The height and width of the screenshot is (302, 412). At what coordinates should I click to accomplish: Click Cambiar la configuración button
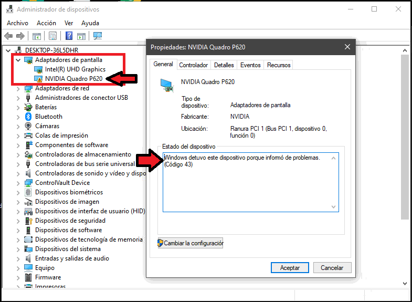[190, 243]
